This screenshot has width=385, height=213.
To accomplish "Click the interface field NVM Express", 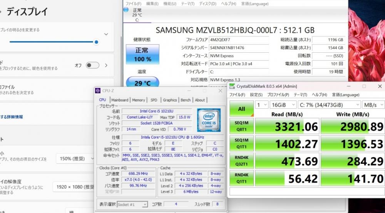I will tap(239, 56).
